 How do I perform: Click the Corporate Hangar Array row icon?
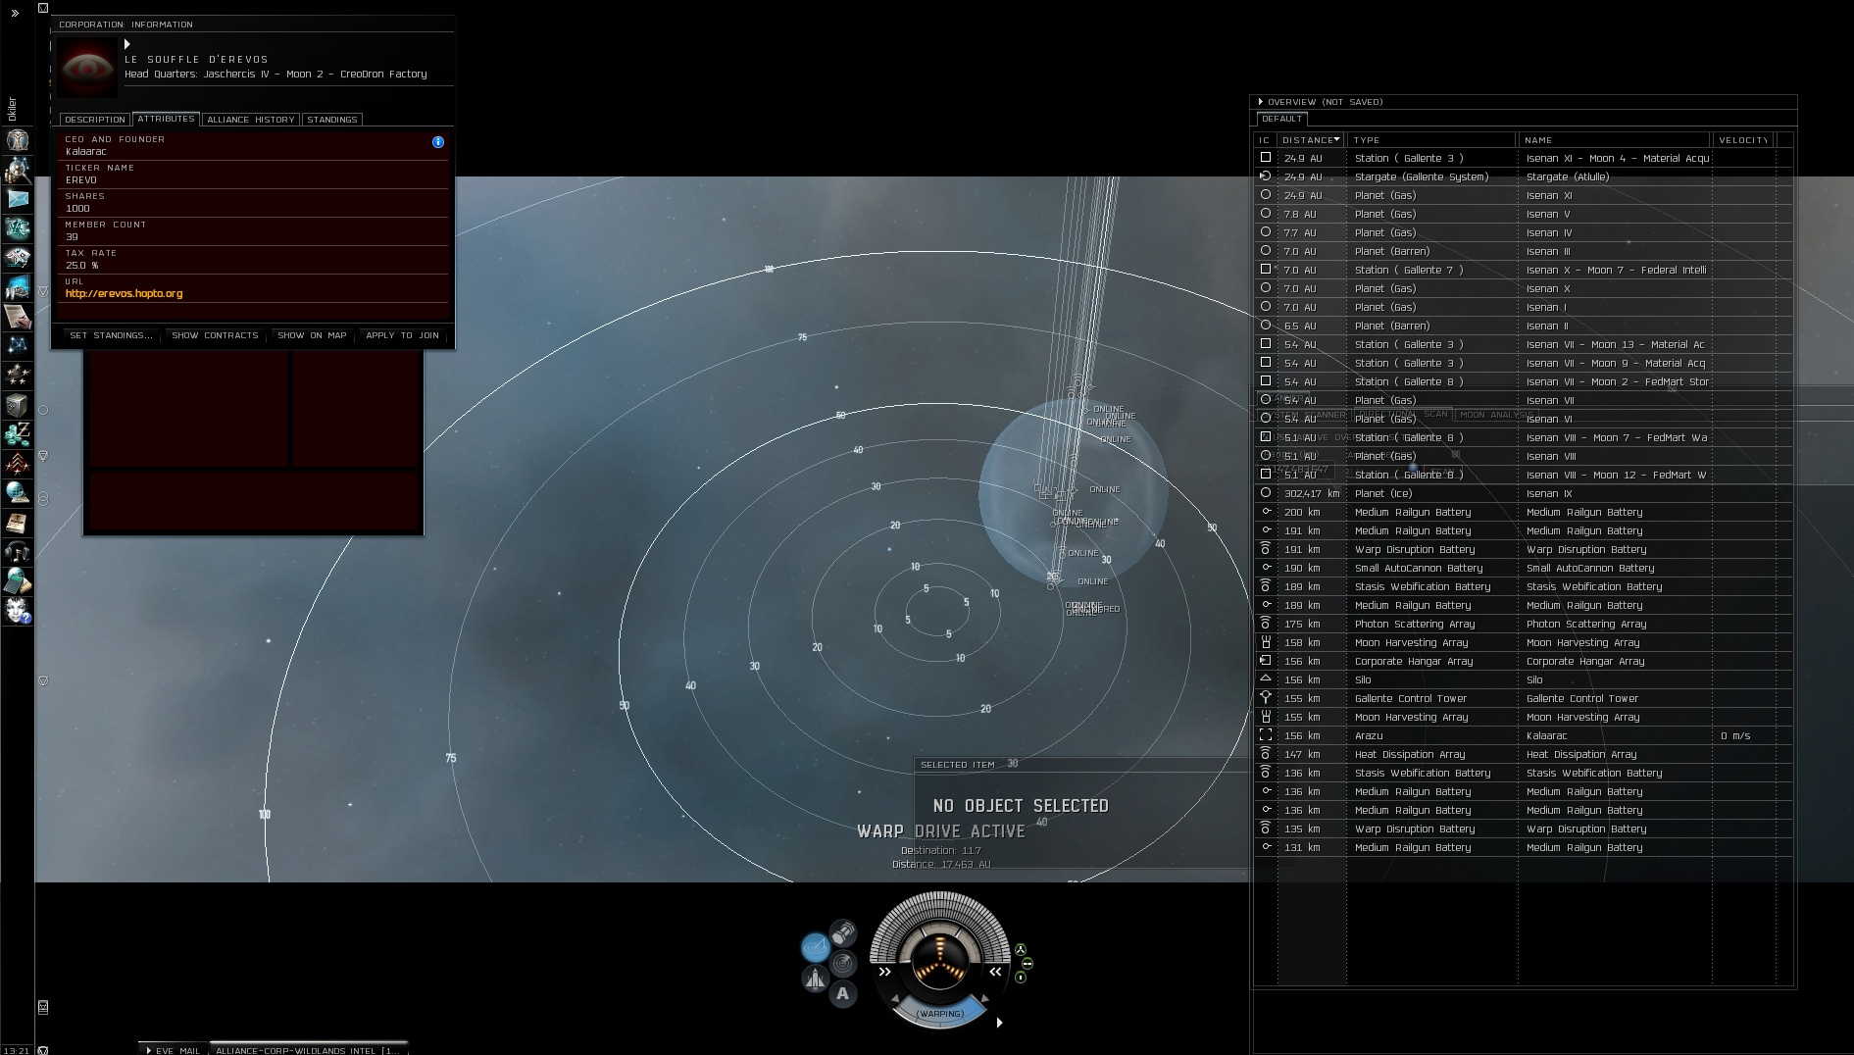(x=1266, y=661)
